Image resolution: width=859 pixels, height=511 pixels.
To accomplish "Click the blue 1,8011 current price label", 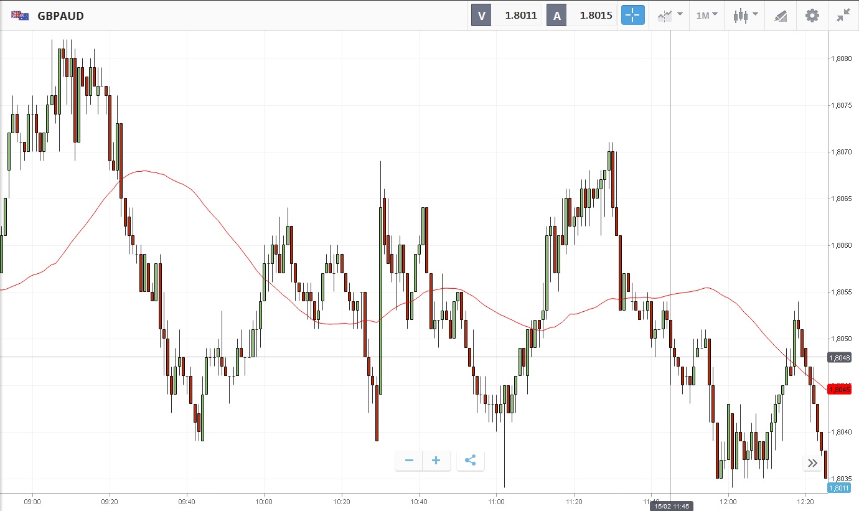I will click(x=839, y=488).
